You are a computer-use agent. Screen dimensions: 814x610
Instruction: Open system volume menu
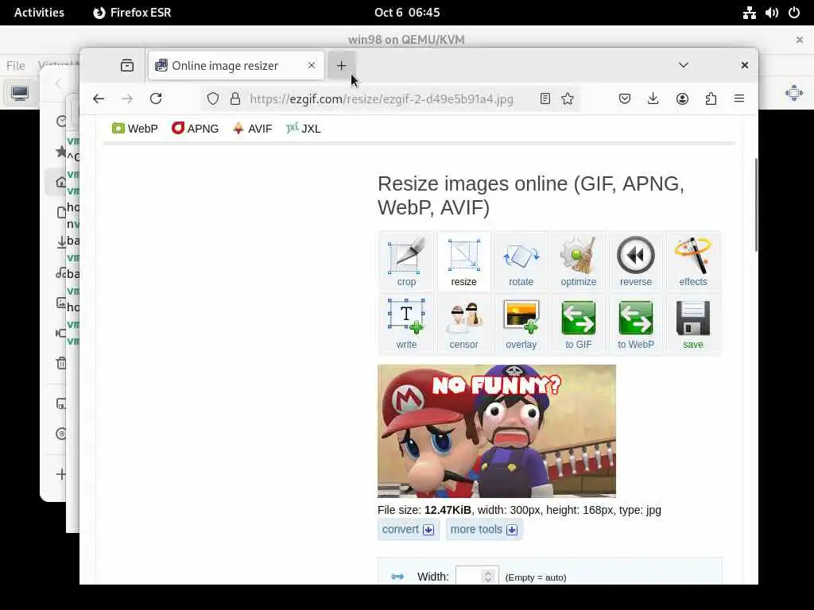[x=771, y=13]
